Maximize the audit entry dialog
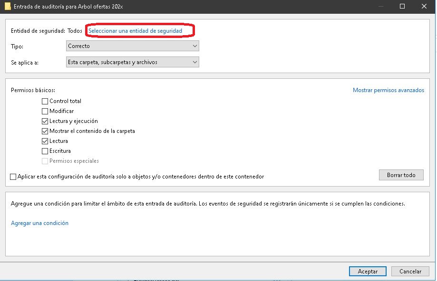Screen dimensions: 437x281 point(402,6)
